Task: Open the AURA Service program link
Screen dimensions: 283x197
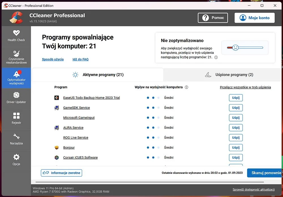Action: 73,127
